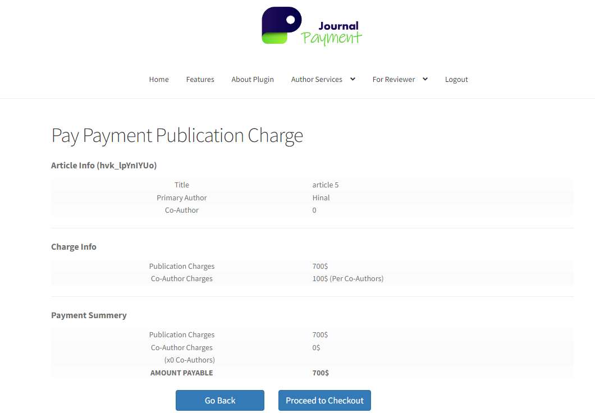This screenshot has width=595, height=413.
Task: Select the article title link 'article 5'
Action: 326,185
